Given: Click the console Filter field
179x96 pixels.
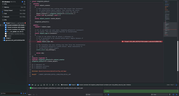Looking at the screenshot, I should (159, 94).
